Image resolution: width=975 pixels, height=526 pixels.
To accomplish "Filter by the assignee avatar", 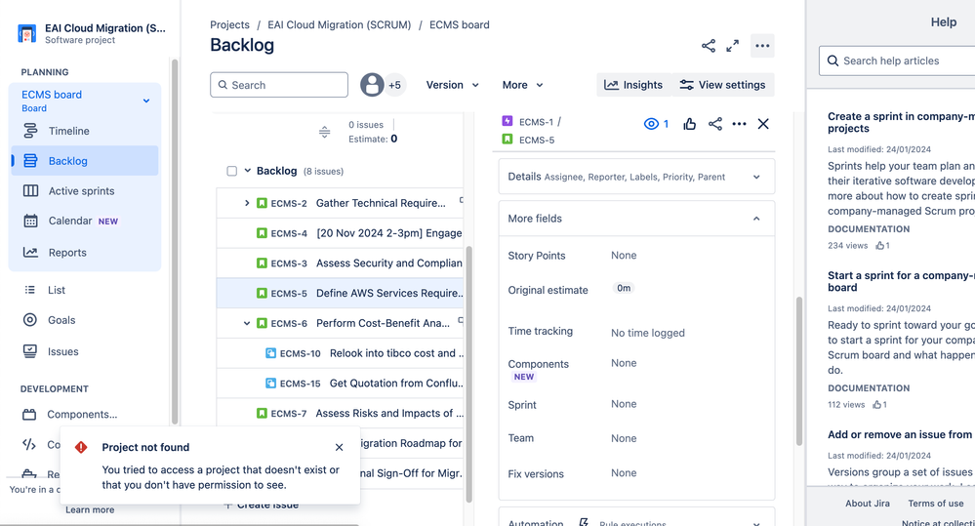I will click(x=372, y=85).
